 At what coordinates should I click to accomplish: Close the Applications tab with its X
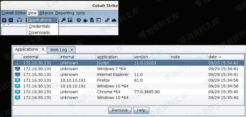click(x=43, y=50)
